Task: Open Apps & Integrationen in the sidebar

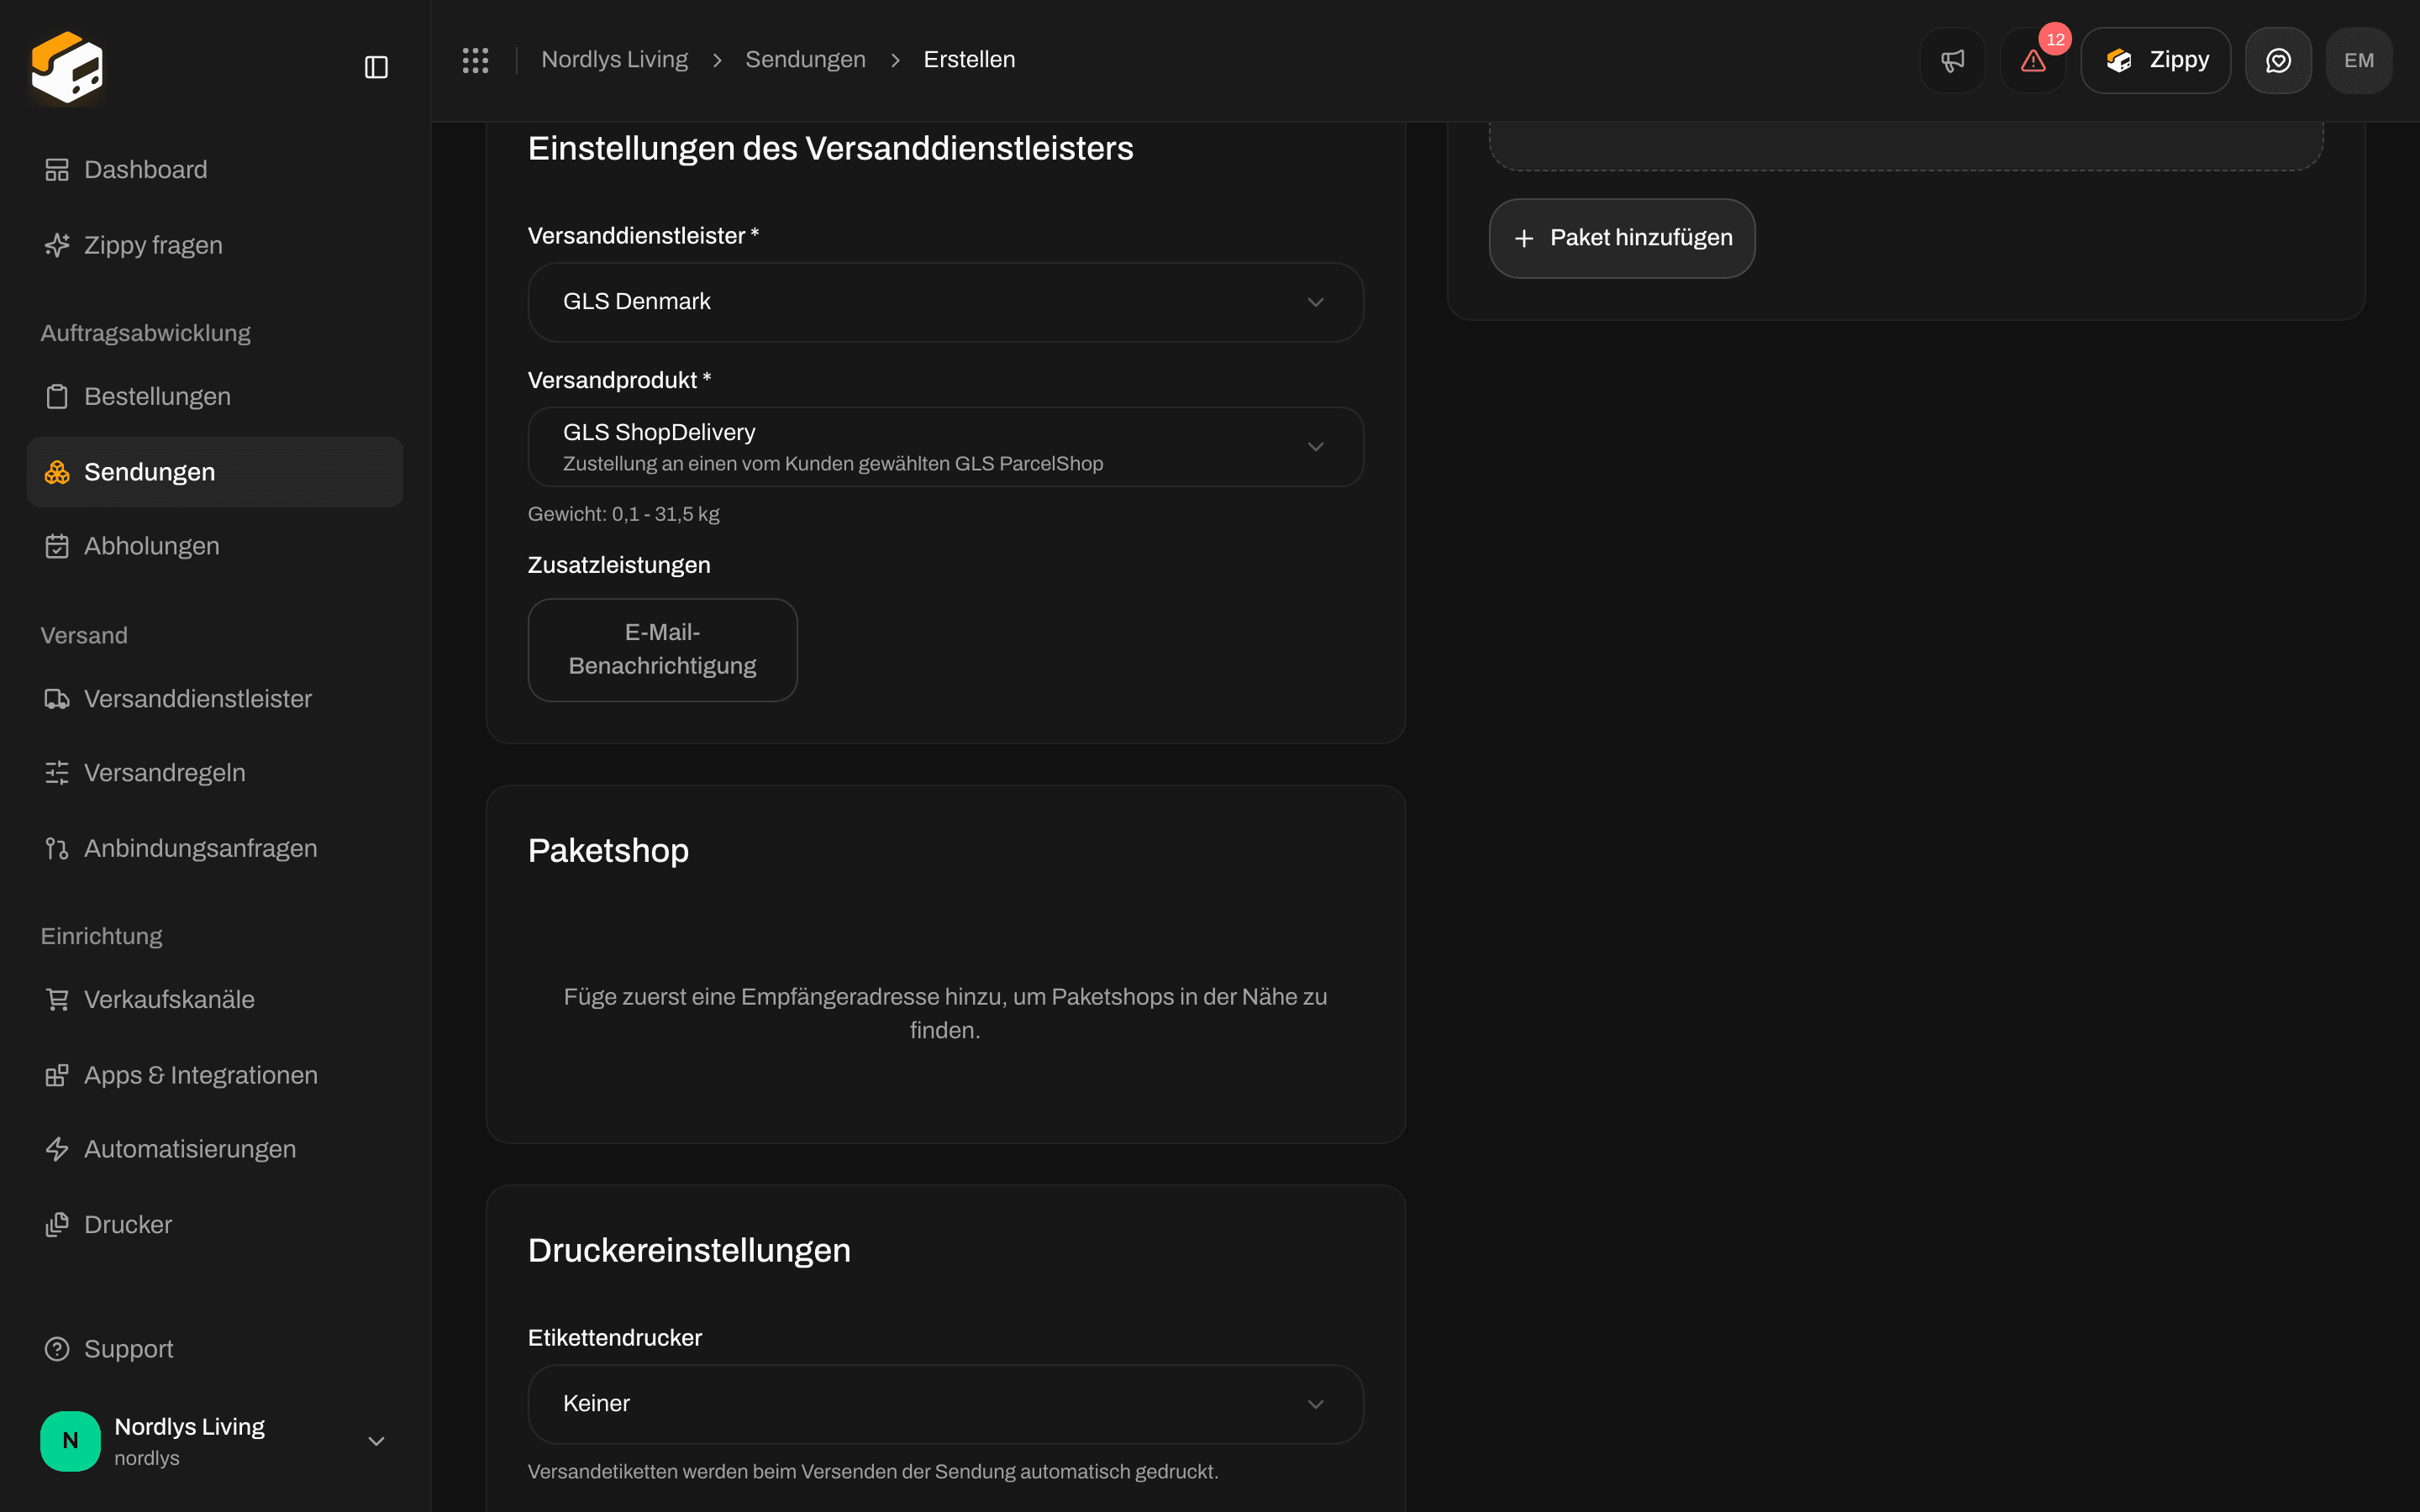Action: pos(215,1075)
